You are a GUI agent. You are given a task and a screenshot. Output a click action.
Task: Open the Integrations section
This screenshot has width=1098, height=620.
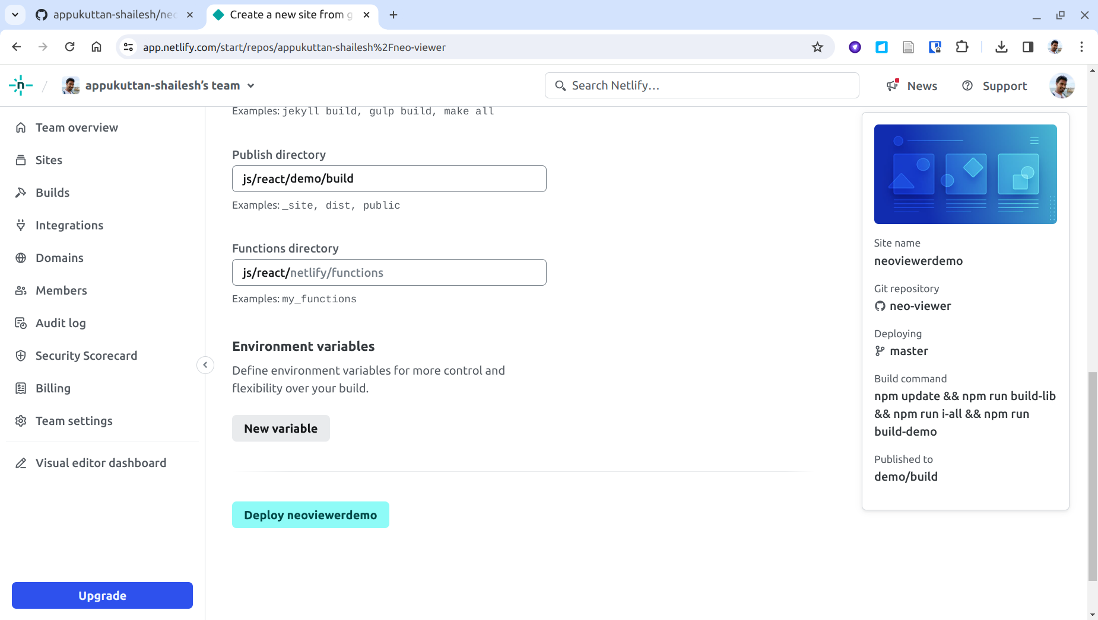(x=69, y=225)
